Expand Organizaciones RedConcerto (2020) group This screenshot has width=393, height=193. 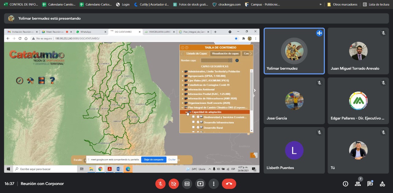click(182, 103)
